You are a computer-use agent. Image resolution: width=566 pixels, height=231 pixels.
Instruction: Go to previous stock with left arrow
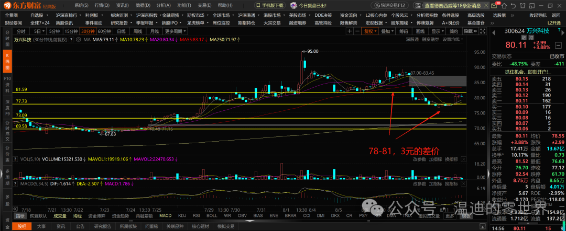(x=494, y=32)
